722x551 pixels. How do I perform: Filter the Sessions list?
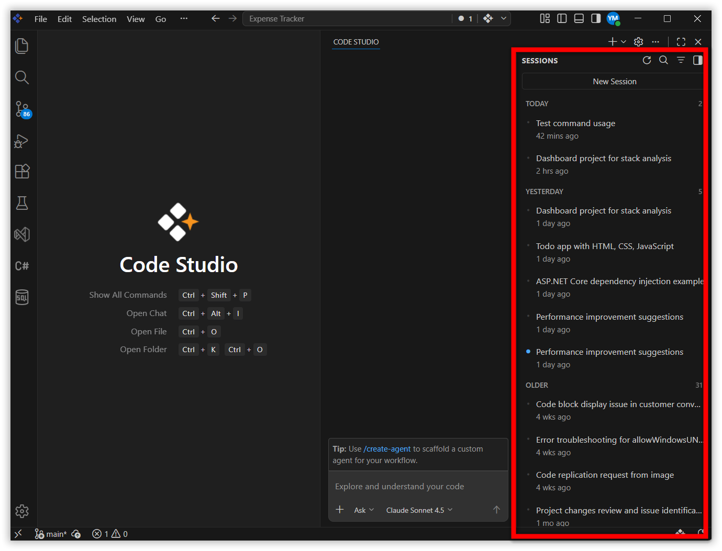681,60
